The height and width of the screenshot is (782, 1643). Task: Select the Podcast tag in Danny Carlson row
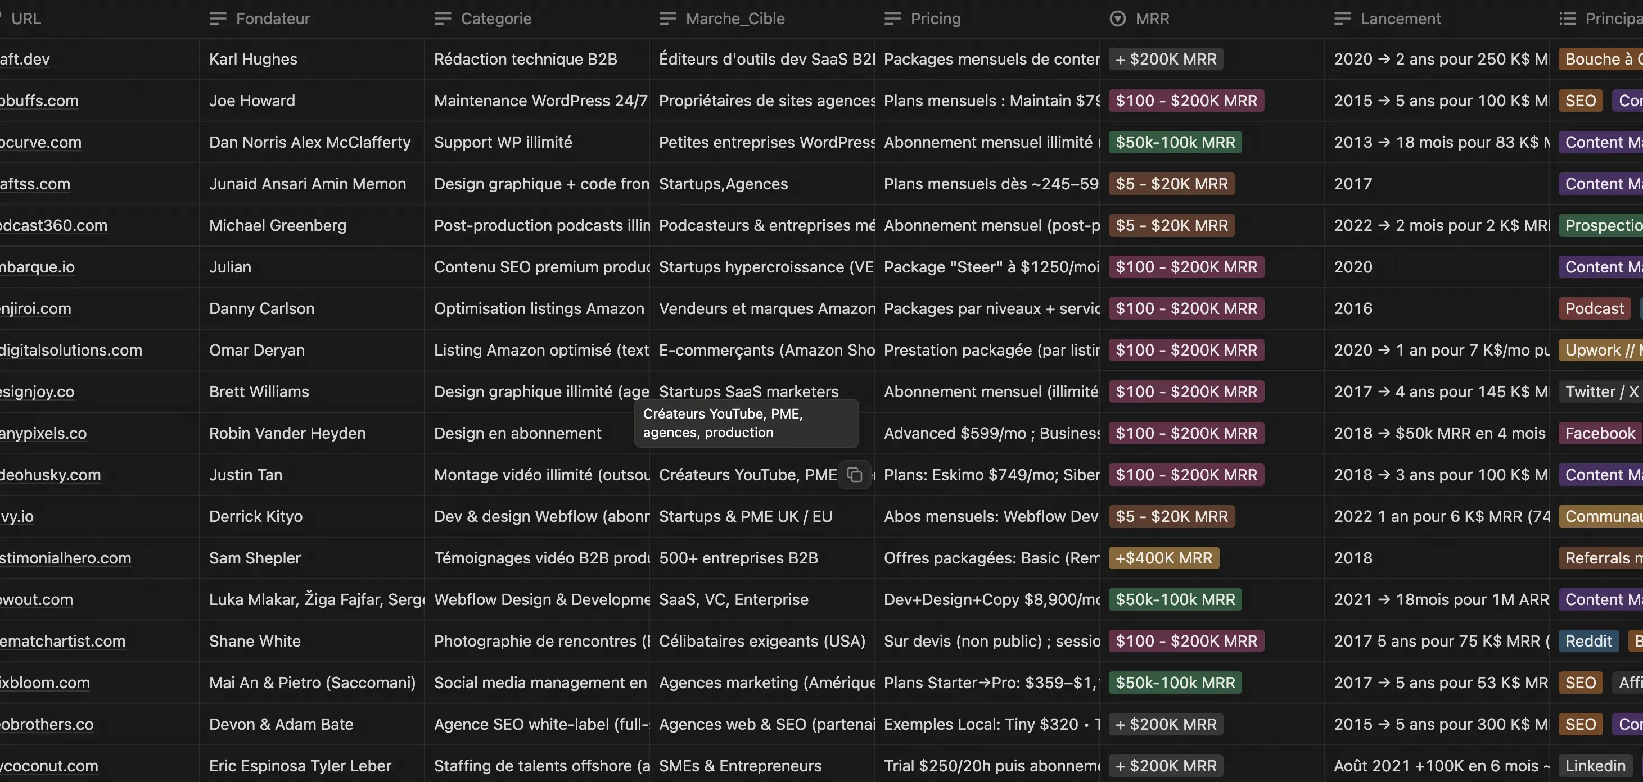click(x=1594, y=308)
